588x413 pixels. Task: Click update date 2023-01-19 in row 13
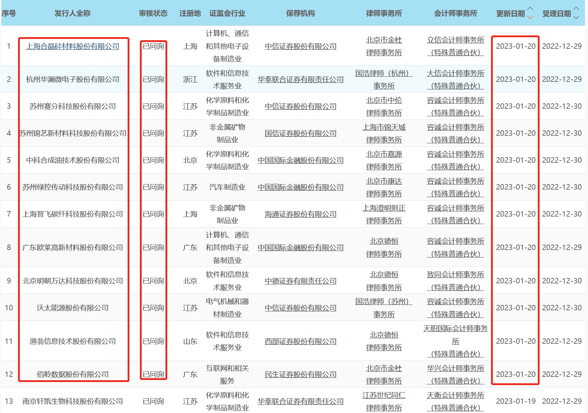pyautogui.click(x=516, y=401)
